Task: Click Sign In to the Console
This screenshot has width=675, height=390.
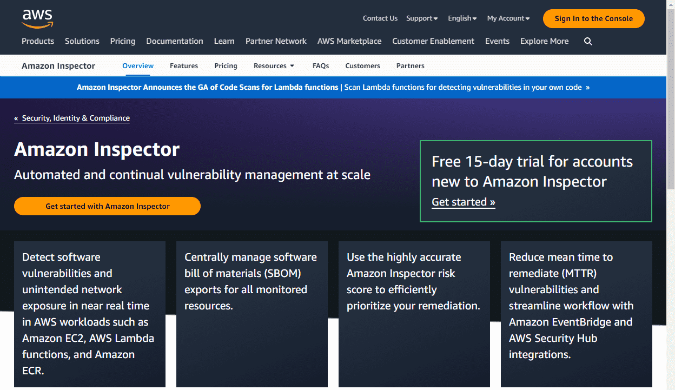Action: point(593,18)
